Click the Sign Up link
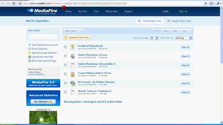 click(x=183, y=11)
